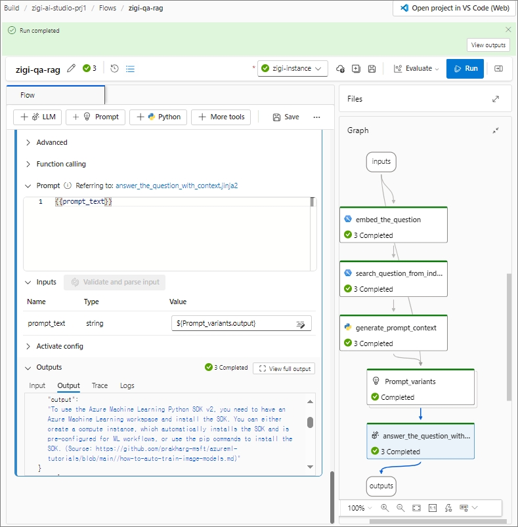Image resolution: width=518 pixels, height=527 pixels.
Task: Switch to the Trace tab
Action: (x=100, y=385)
